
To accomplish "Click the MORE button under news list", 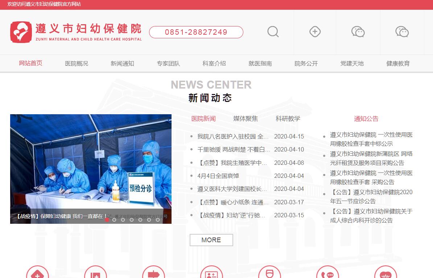I will click(x=211, y=240).
